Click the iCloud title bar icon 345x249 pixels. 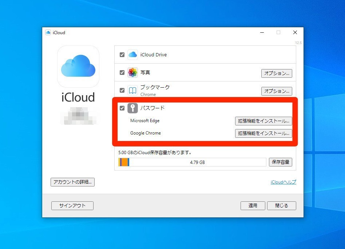point(48,32)
